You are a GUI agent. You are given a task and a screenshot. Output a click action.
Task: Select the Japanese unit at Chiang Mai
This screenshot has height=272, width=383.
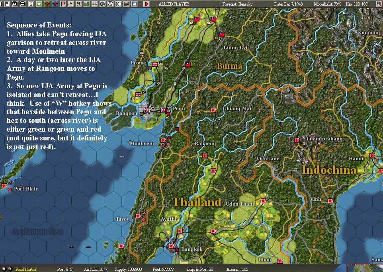click(213, 110)
